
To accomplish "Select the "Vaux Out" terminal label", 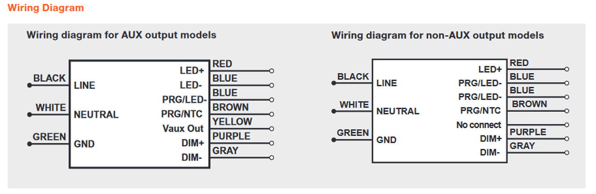I will coord(183,128).
